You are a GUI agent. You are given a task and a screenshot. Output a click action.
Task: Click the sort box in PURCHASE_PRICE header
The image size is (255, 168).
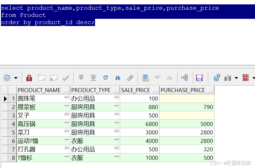[x=211, y=90]
